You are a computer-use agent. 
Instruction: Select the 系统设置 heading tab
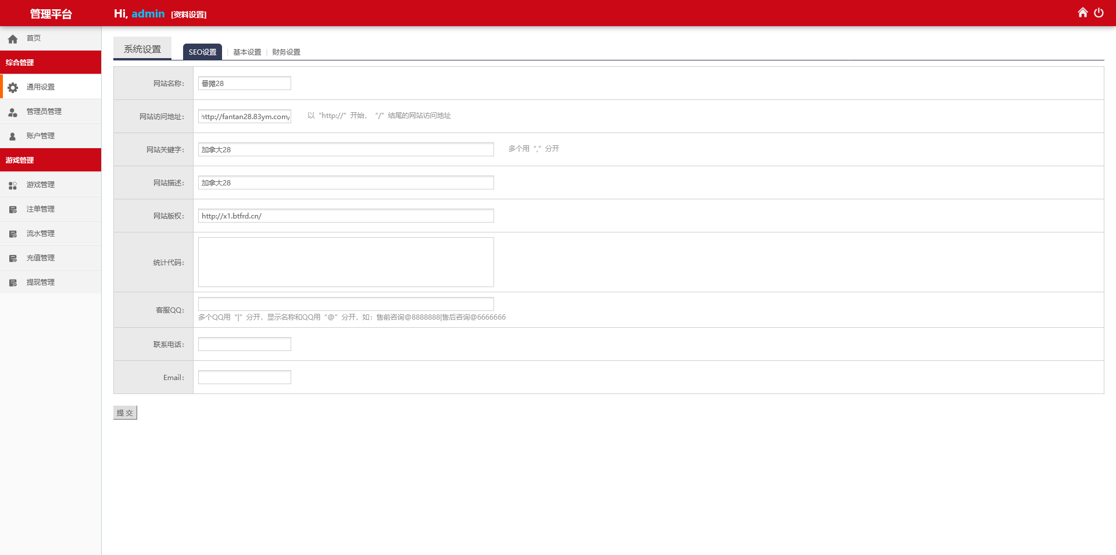pyautogui.click(x=142, y=49)
